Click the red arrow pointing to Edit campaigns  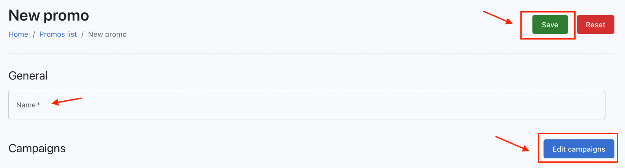tap(512, 143)
